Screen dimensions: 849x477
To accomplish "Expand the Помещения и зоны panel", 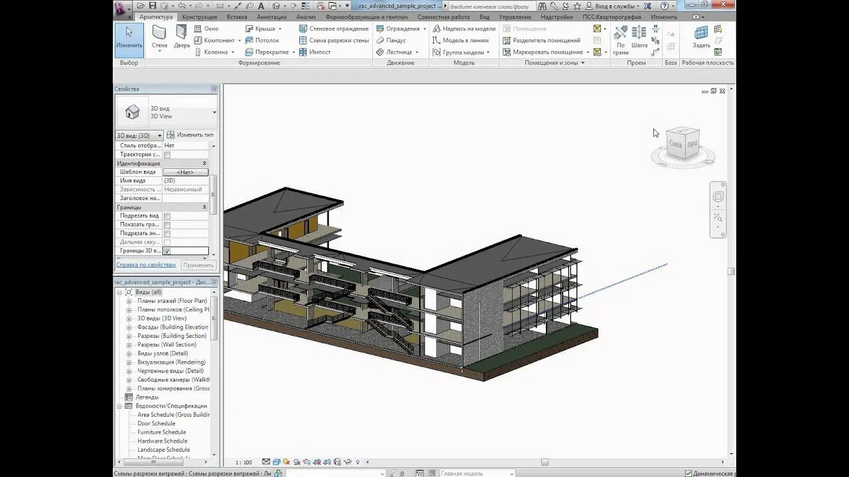I will click(x=555, y=63).
